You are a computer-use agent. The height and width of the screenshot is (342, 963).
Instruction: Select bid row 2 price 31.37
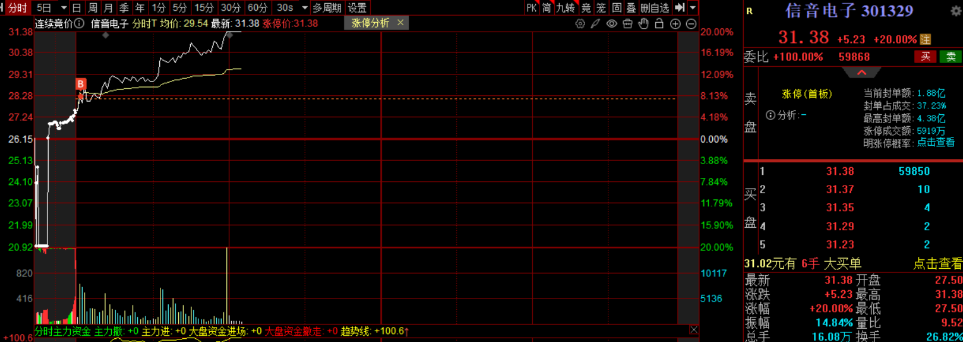tap(840, 189)
